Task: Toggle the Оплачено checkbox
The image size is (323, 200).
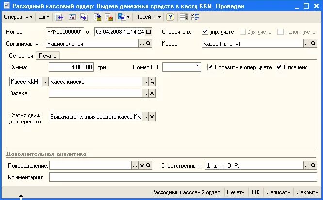Action: point(279,67)
